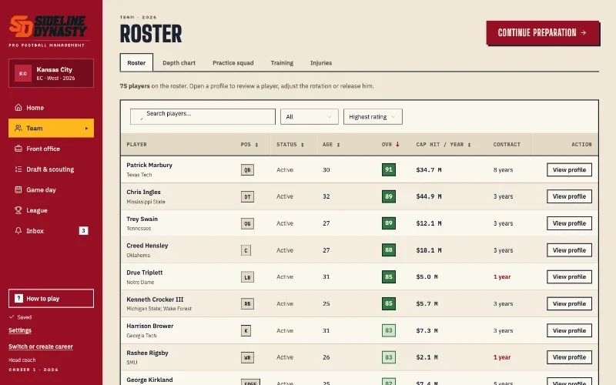The image size is (616, 385).
Task: Open the Game day menu item
Action: (51, 189)
